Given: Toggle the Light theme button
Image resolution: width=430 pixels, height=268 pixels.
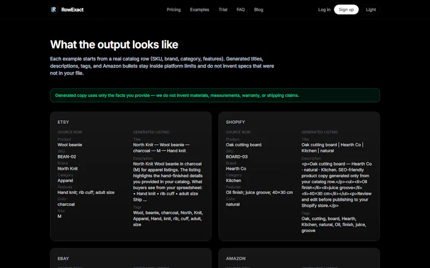Looking at the screenshot, I should pyautogui.click(x=371, y=10).
